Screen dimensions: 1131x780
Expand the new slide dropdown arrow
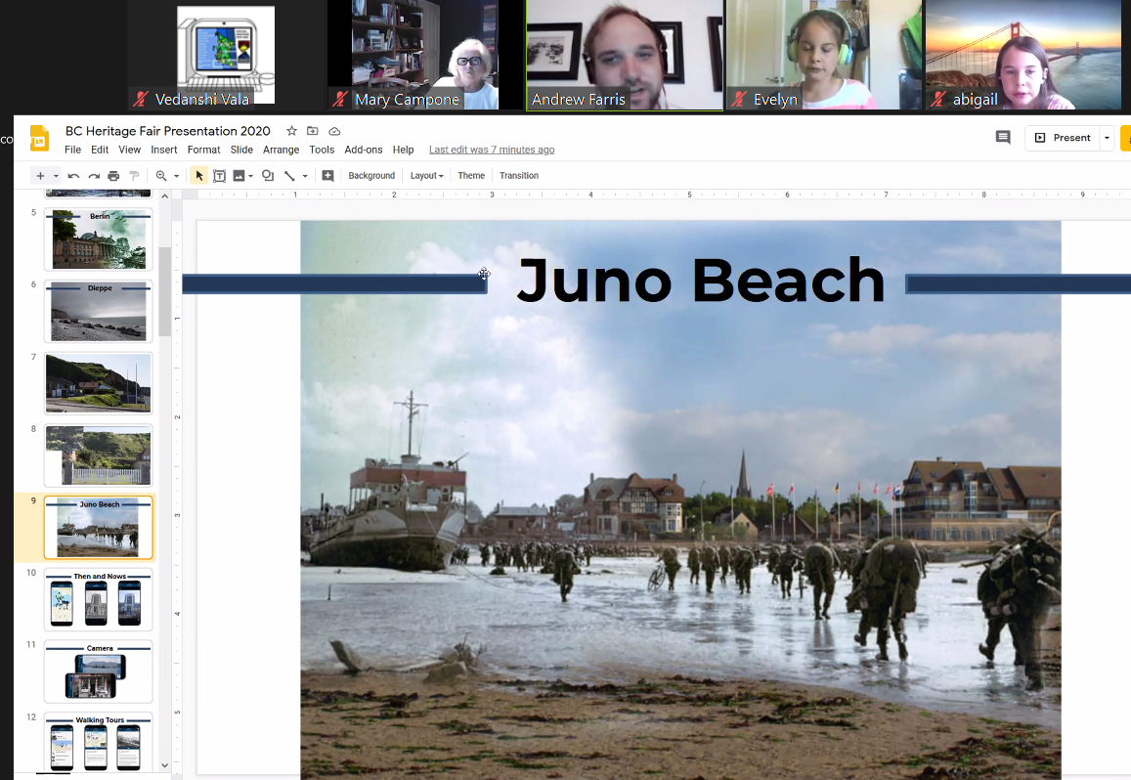click(x=56, y=176)
